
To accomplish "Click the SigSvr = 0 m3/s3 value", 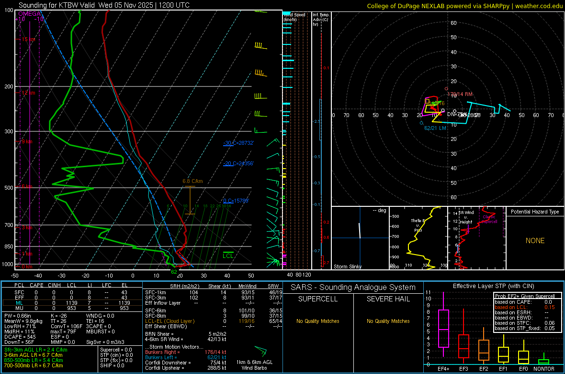I will 105,342.
